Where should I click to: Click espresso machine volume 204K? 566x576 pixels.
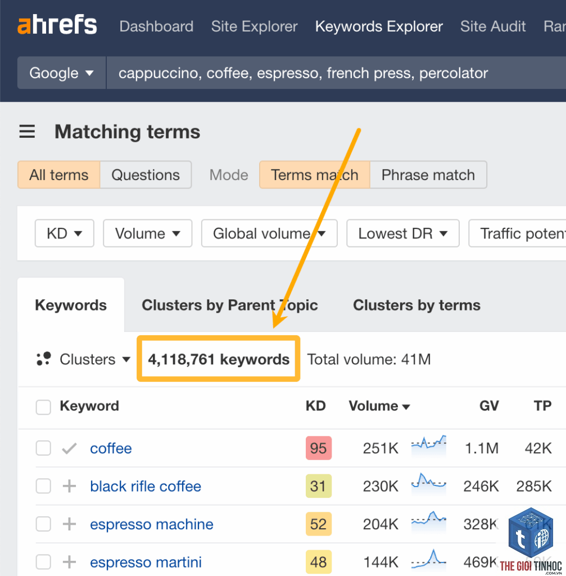coord(381,524)
